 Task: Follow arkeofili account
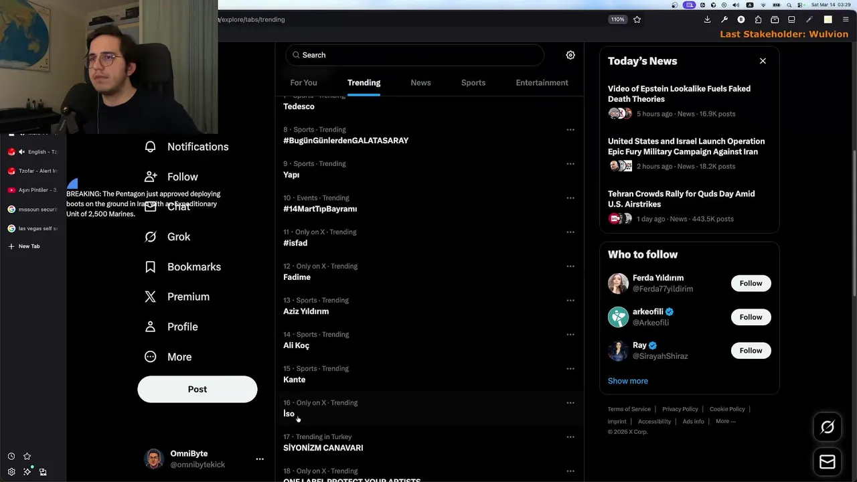pyautogui.click(x=751, y=317)
